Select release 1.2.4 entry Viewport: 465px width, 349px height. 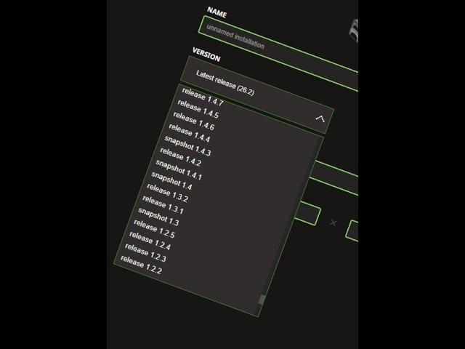pos(150,241)
